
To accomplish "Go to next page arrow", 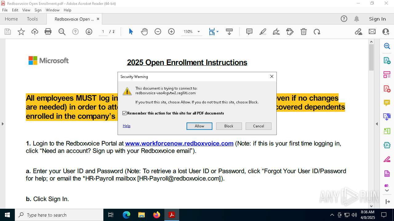I will point(89,32).
